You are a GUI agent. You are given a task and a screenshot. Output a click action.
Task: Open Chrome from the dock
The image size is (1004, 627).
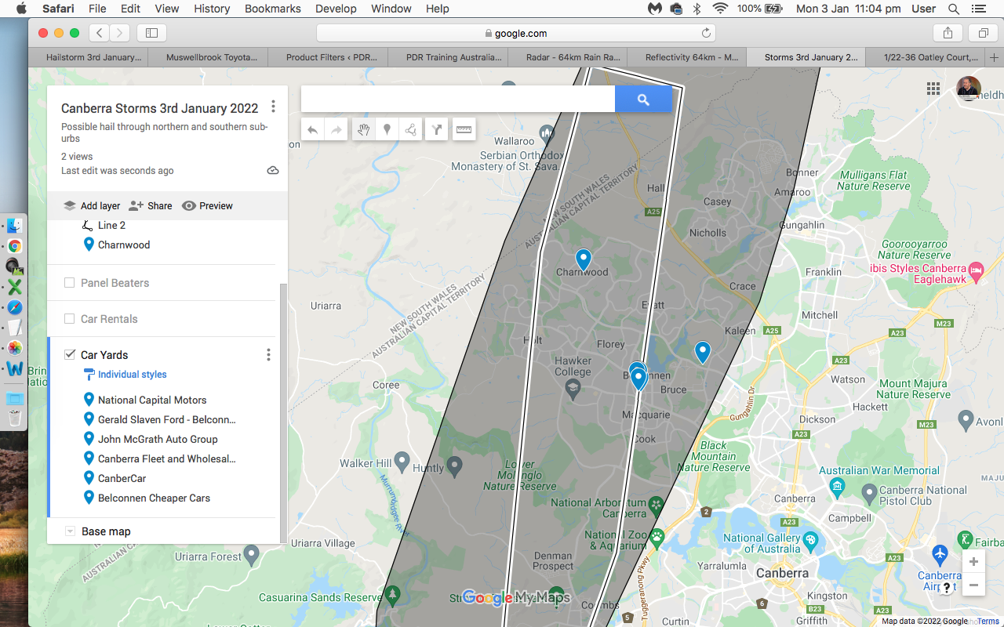pyautogui.click(x=14, y=246)
